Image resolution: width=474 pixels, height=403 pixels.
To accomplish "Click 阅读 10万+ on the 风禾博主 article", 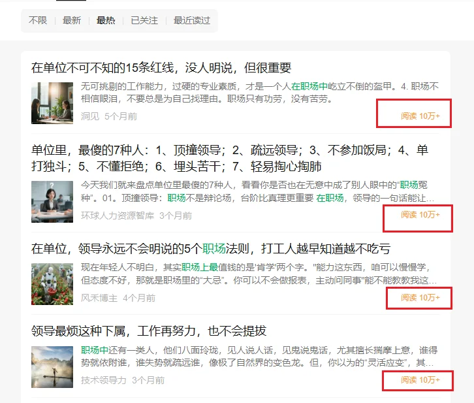I will click(420, 298).
